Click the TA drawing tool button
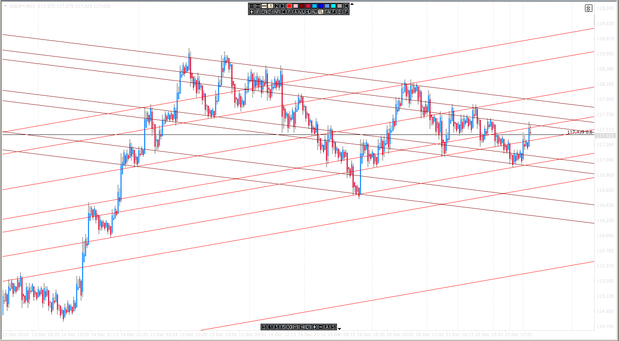Image resolution: width=619 pixels, height=341 pixels. pos(327,12)
